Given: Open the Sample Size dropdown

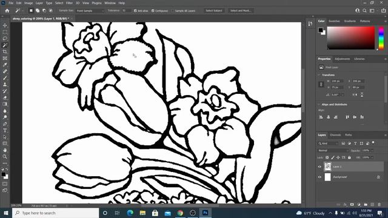Looking at the screenshot, I should [90, 11].
